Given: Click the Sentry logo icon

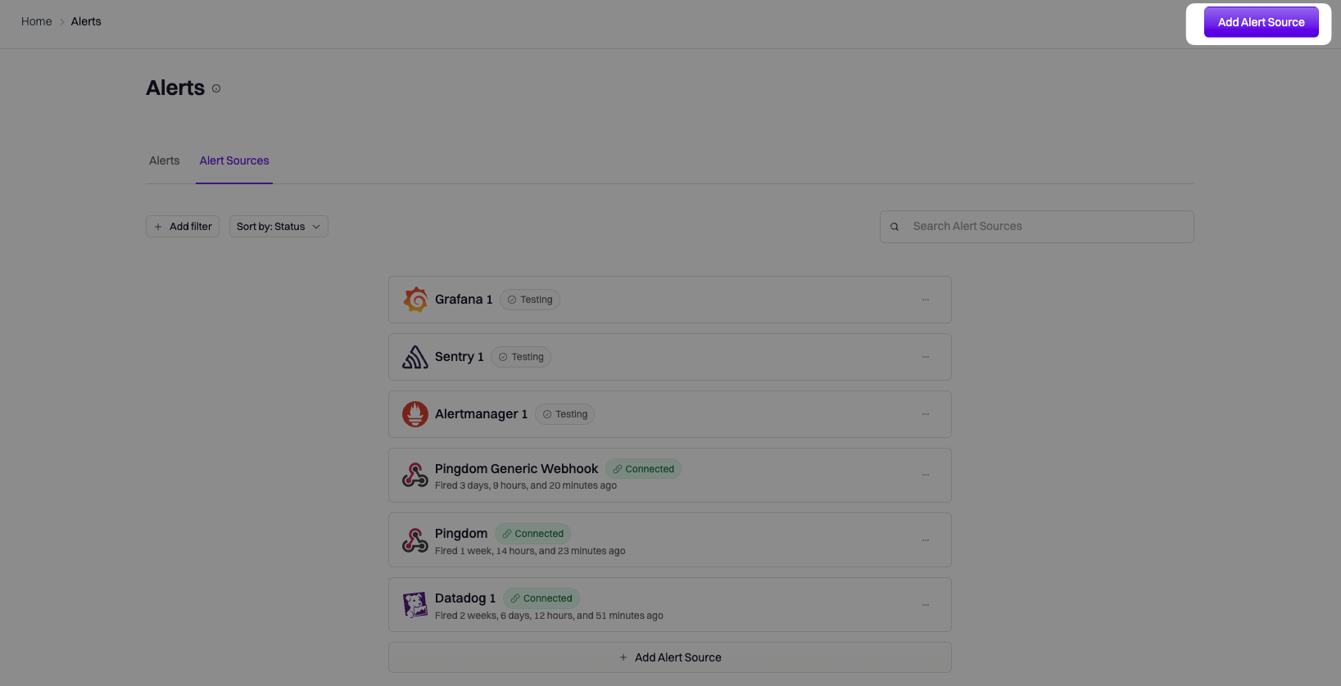Looking at the screenshot, I should click(x=415, y=357).
